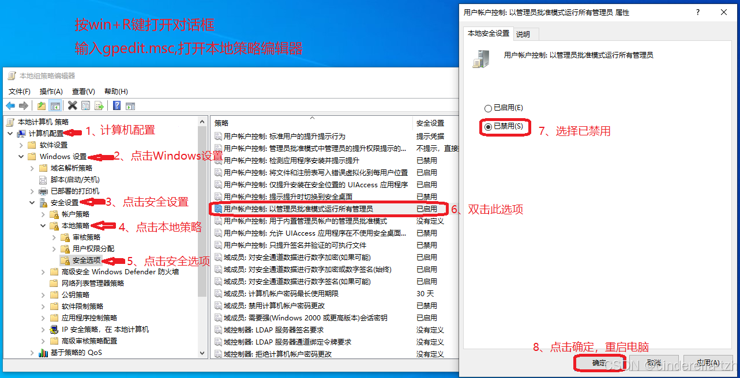Open the 查看(V) menu
Screen dimensions: 740x378
tap(83, 92)
